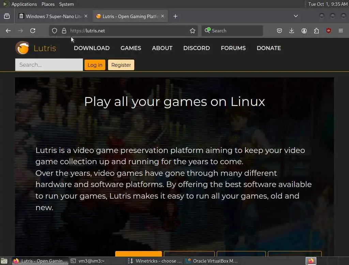Go back to the previous page

click(x=8, y=31)
